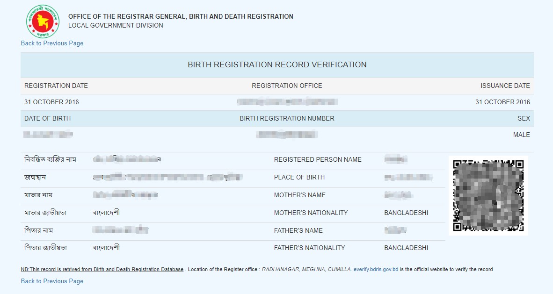553x294 pixels.
Task: Click the Birth Registration Number header
Action: (x=287, y=118)
